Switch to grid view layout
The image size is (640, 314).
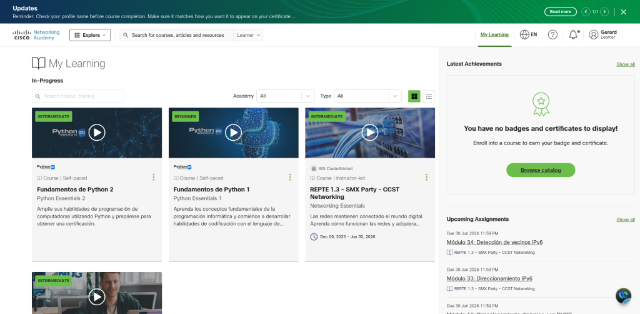coord(414,96)
